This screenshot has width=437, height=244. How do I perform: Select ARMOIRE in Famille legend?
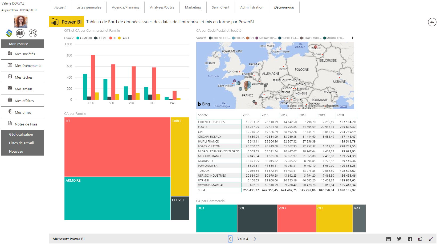tap(85, 38)
